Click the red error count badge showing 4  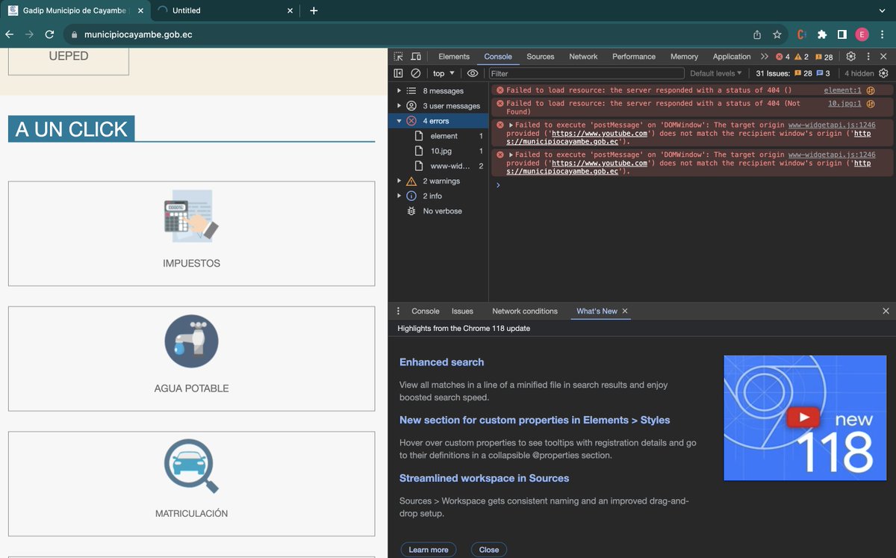783,57
